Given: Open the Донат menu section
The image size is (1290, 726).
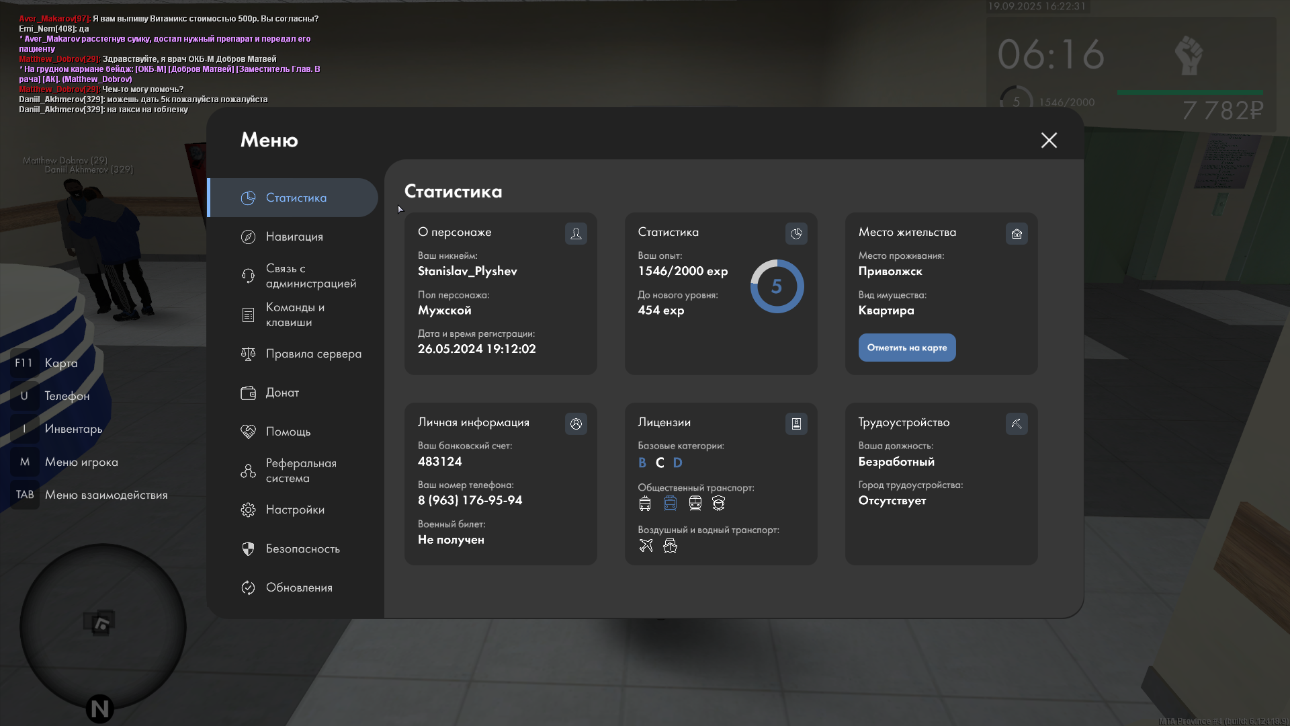Looking at the screenshot, I should pos(282,393).
